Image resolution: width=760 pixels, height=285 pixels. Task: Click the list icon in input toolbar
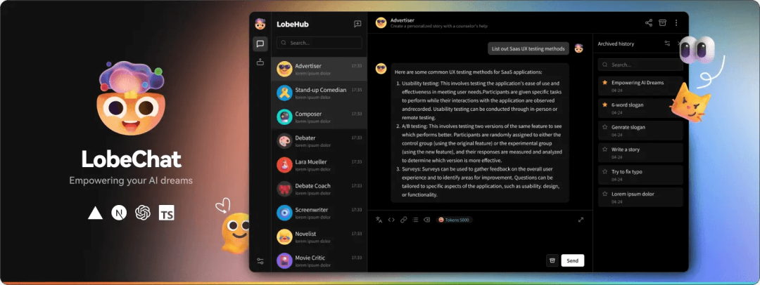coord(415,220)
